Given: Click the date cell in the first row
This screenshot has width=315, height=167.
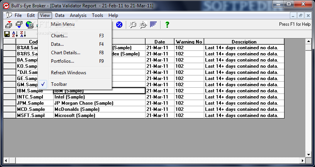Looking at the screenshot, I should (x=160, y=48).
